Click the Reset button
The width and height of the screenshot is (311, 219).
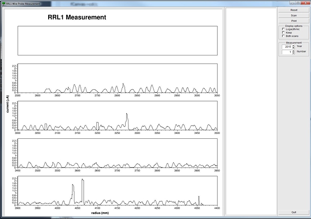click(293, 9)
